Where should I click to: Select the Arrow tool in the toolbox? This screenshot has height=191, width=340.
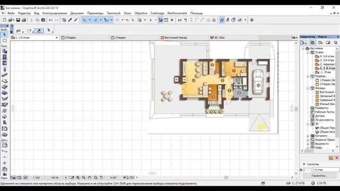click(4, 34)
